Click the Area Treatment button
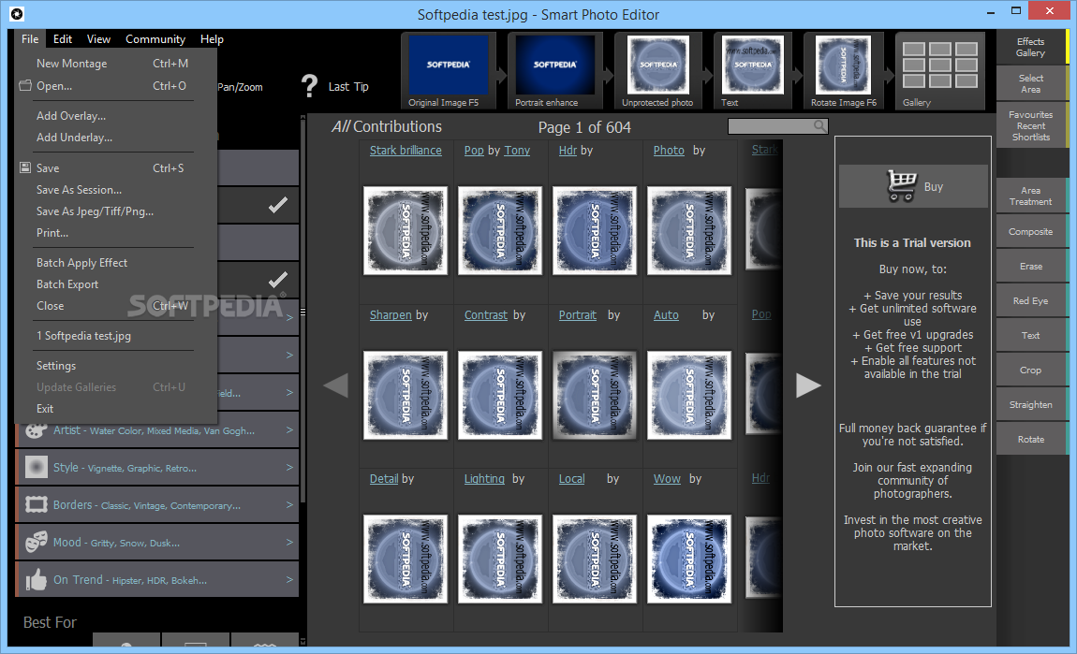 pyautogui.click(x=1031, y=196)
